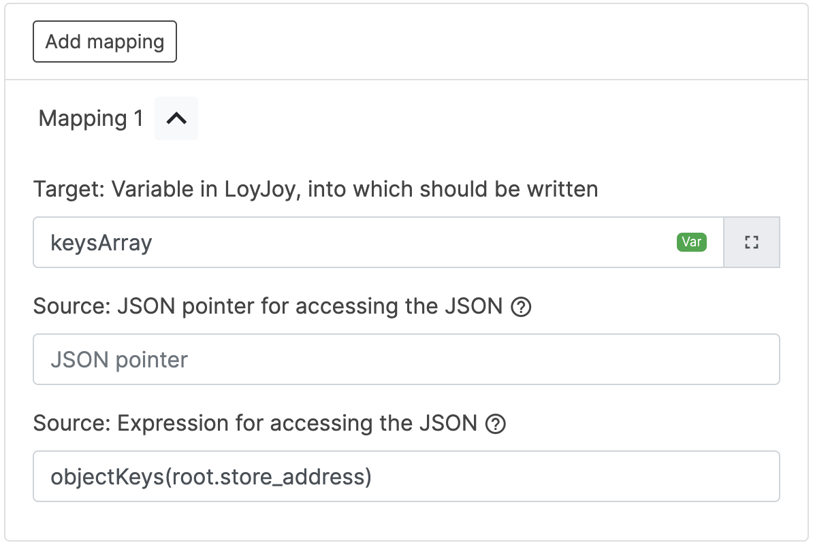Viewport: 813px width, 547px height.
Task: Click the question mark beside Expression label
Action: (496, 425)
